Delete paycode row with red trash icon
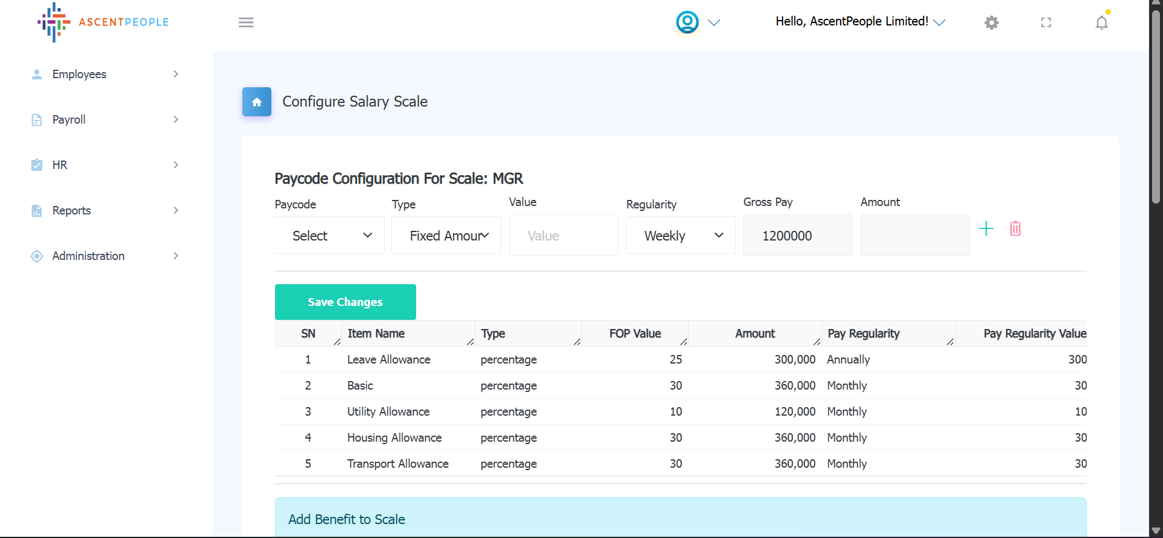1163x538 pixels. pyautogui.click(x=1015, y=228)
